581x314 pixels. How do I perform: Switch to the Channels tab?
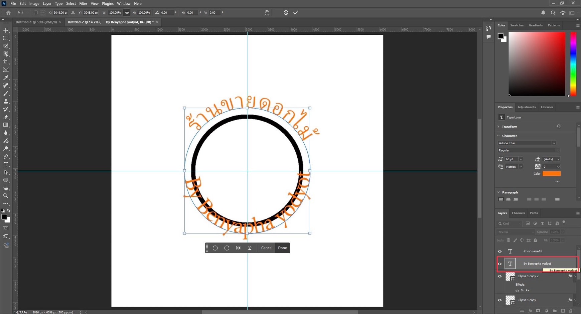(518, 213)
